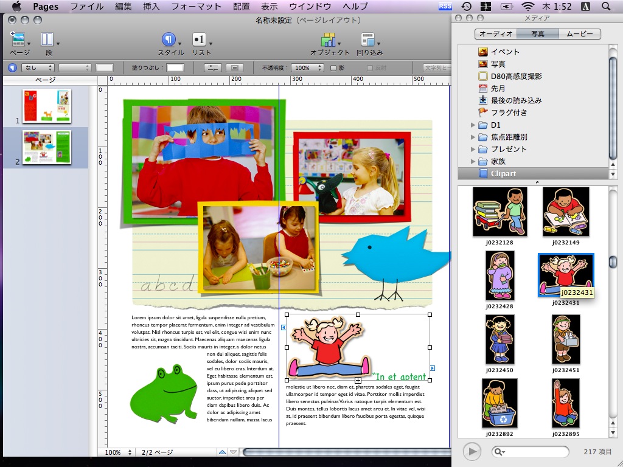
Task: Click the 塗りつぶし fill color well
Action: pos(175,68)
